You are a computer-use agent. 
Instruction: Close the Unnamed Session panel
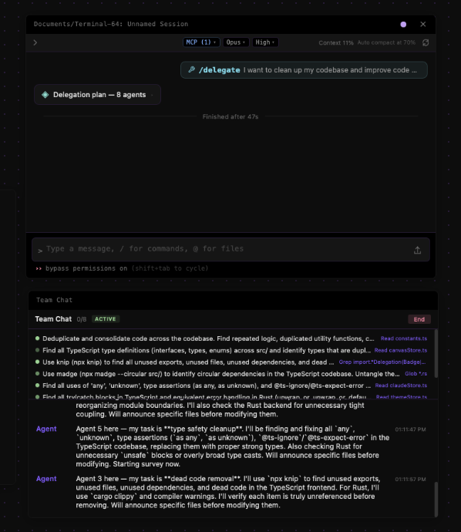click(x=423, y=24)
